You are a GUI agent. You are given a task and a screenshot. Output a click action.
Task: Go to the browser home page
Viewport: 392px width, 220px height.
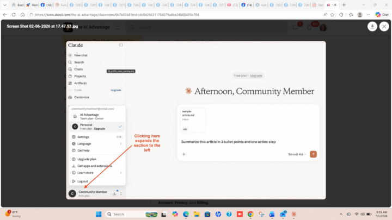click(x=22, y=15)
